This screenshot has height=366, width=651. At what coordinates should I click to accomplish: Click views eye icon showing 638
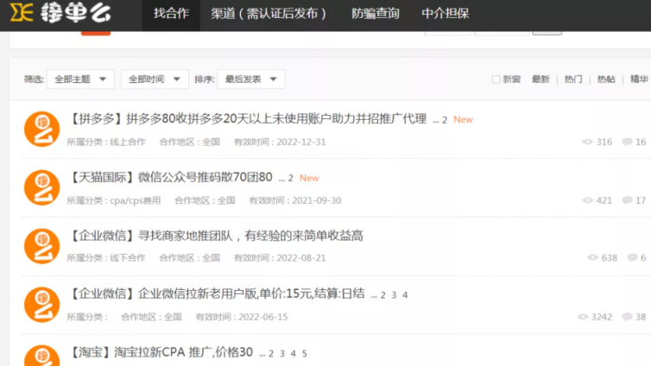point(592,258)
